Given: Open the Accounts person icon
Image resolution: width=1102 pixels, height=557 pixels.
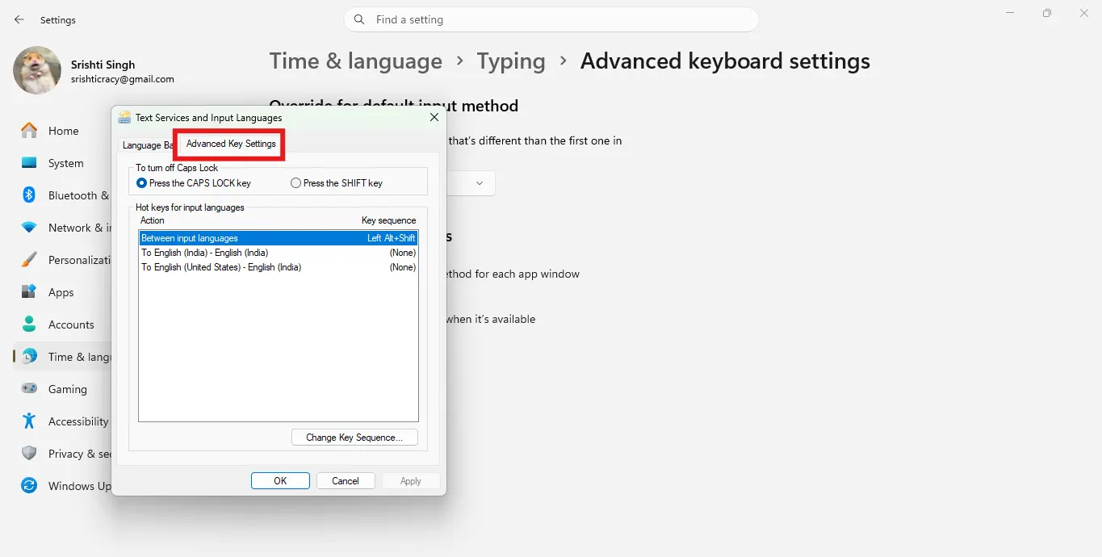Looking at the screenshot, I should point(29,325).
